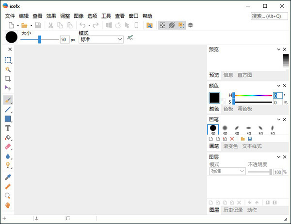Click the save disk icon
Image resolution: width=291 pixels, height=224 pixels.
(38, 25)
